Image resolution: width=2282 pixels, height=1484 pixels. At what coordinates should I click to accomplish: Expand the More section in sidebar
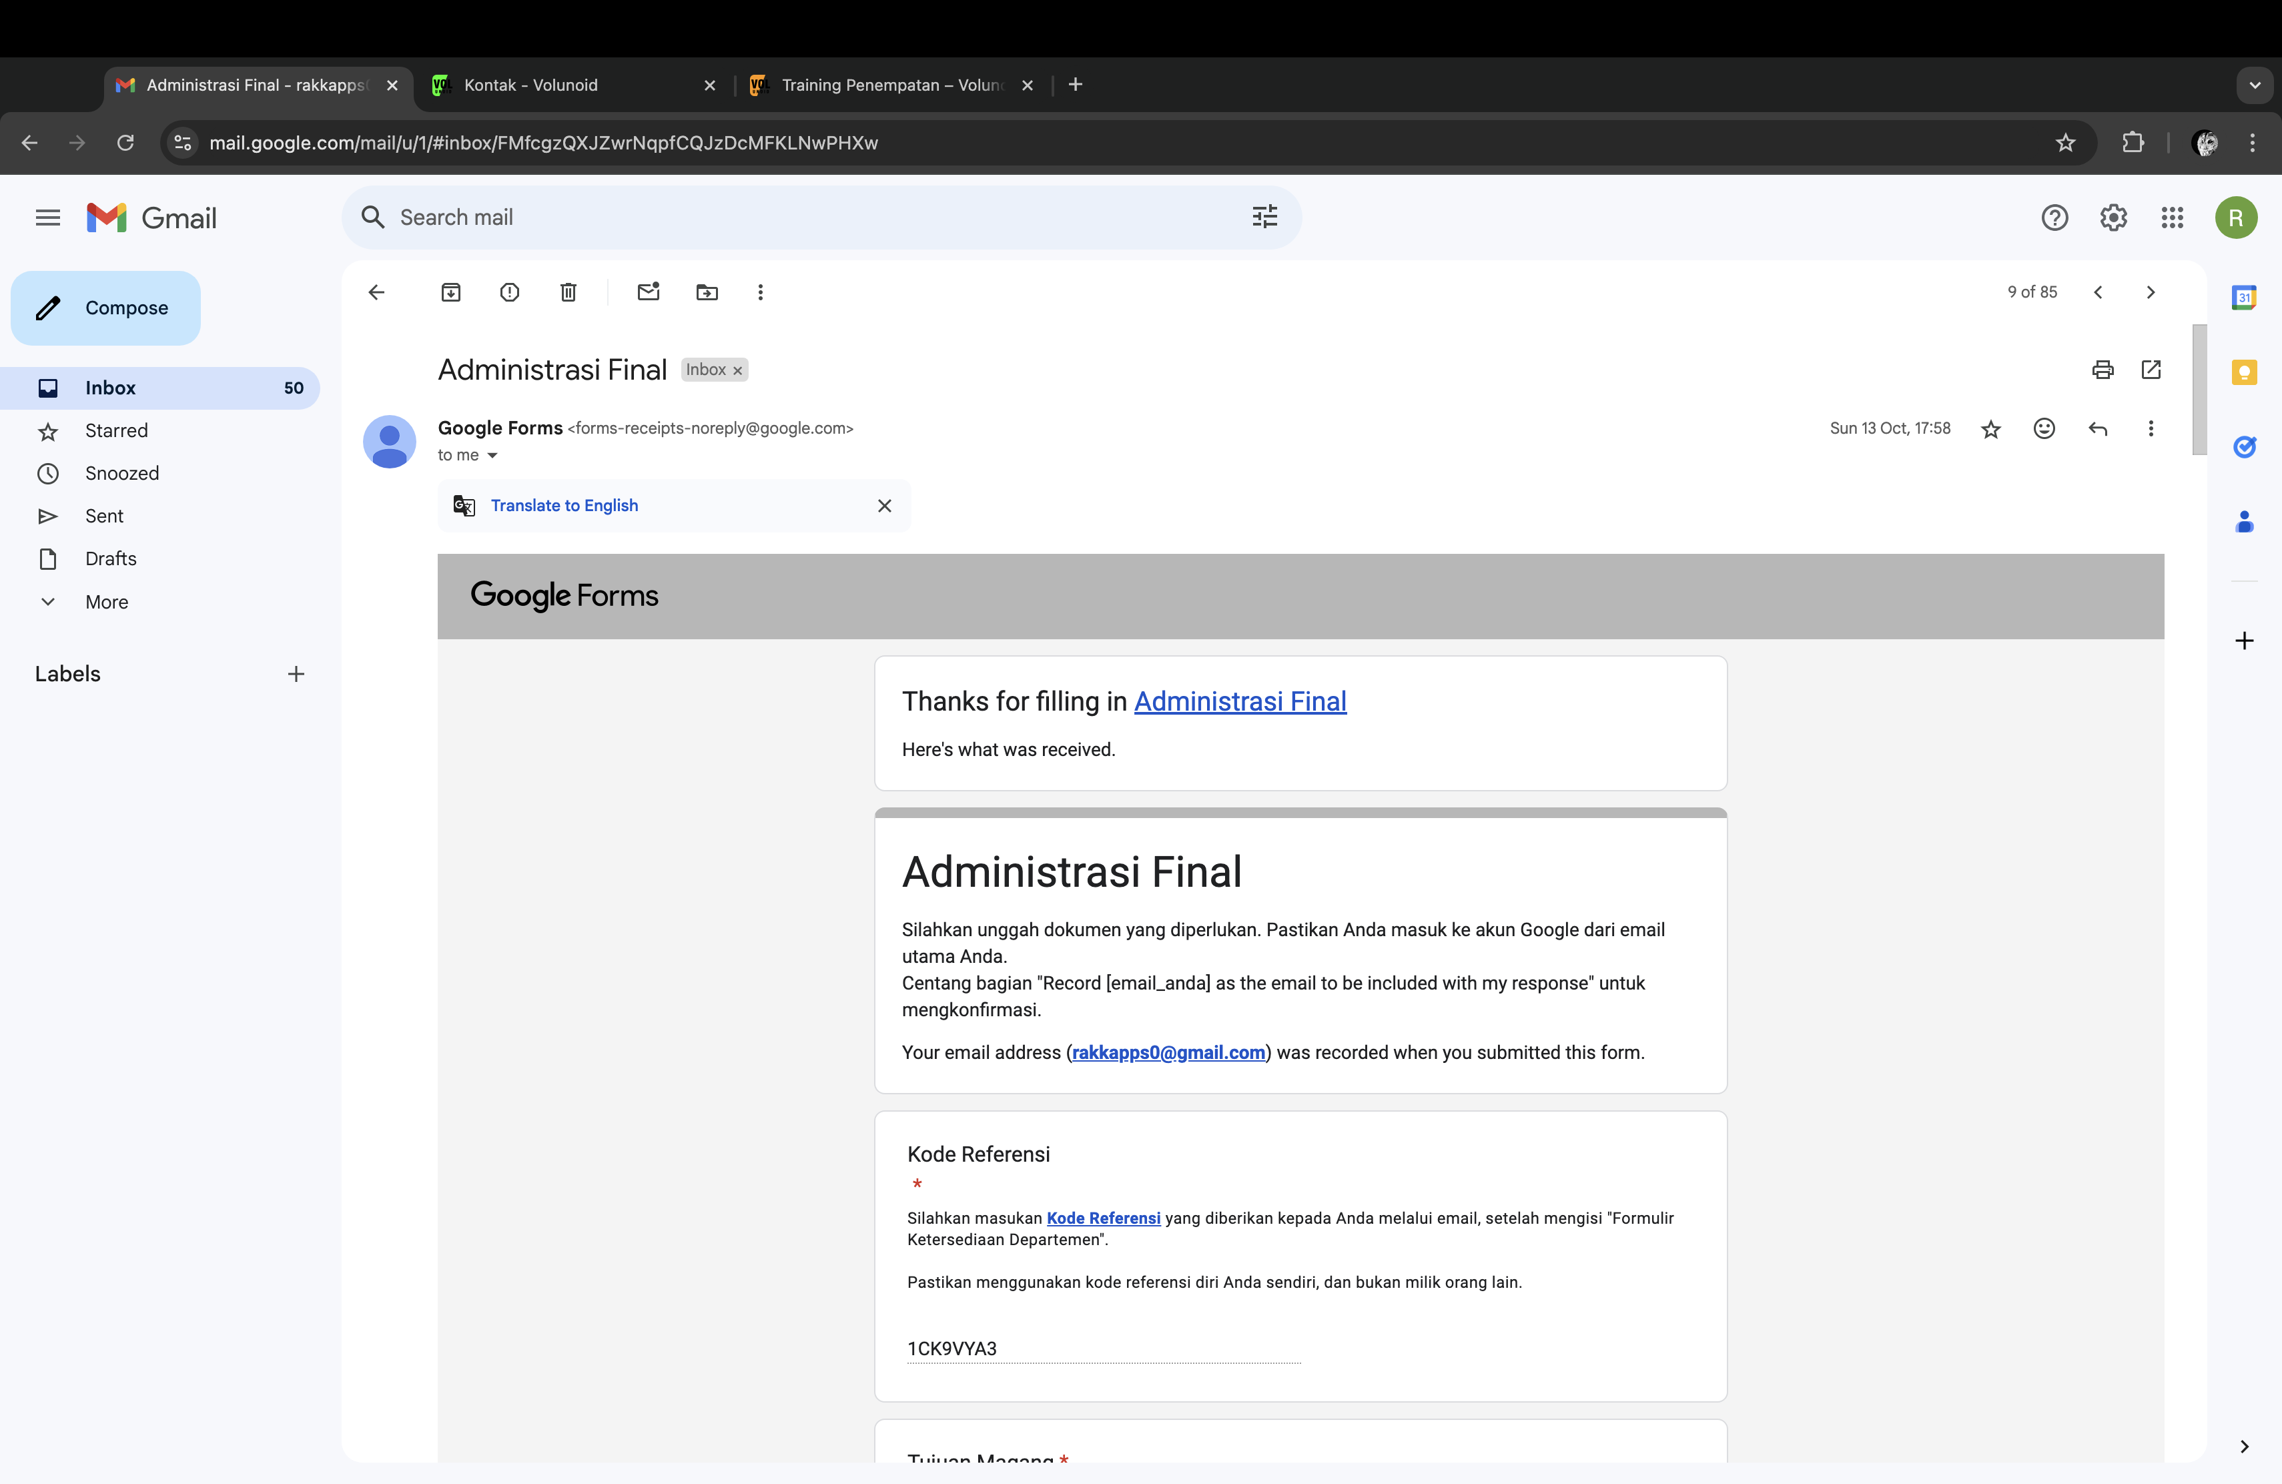(x=105, y=602)
